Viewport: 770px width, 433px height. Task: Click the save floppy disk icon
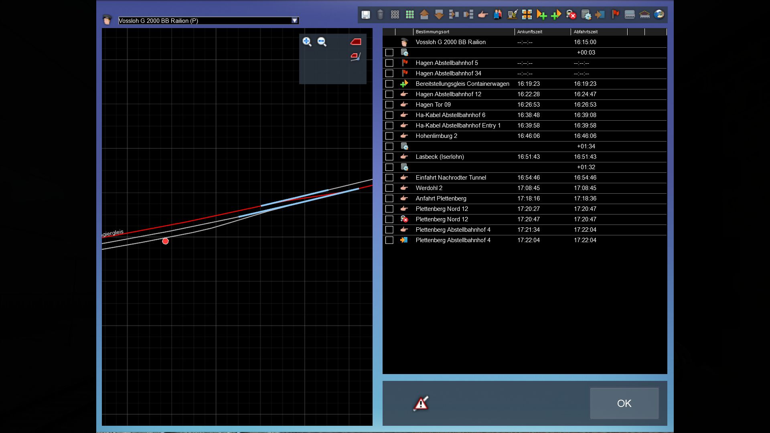click(x=365, y=15)
